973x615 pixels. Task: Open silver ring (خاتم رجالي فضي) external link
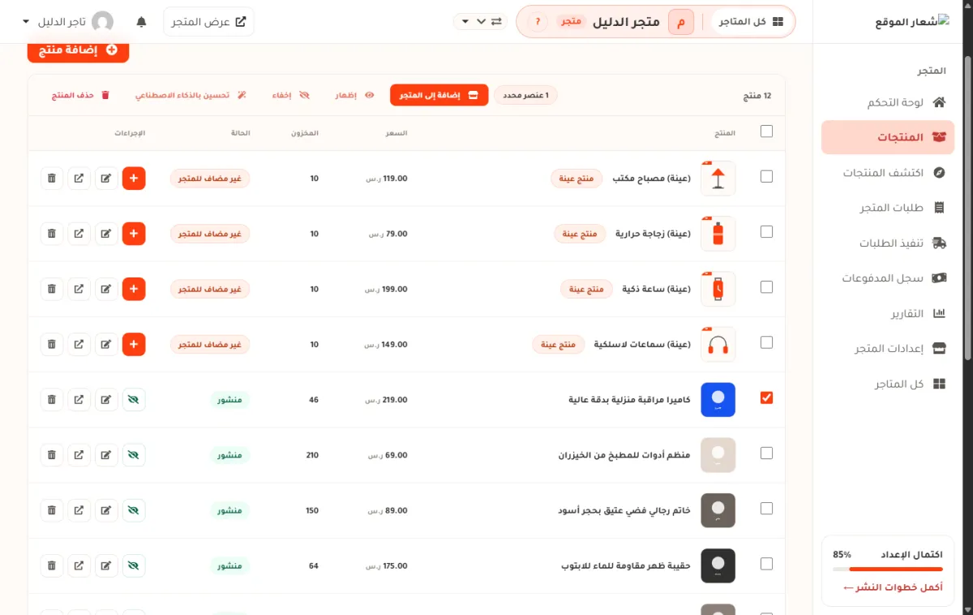tap(79, 510)
